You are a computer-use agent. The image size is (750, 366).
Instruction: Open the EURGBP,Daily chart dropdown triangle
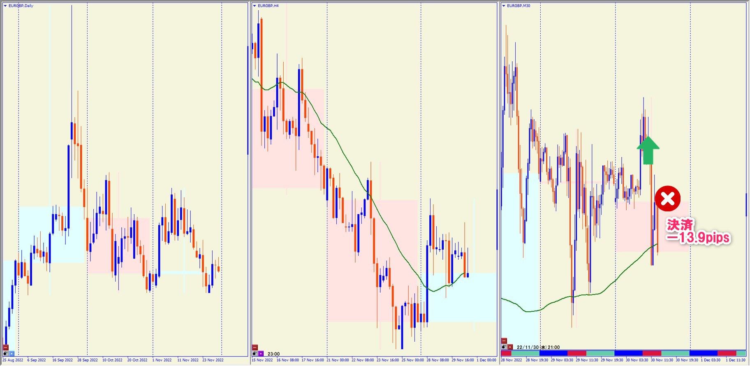click(x=5, y=6)
